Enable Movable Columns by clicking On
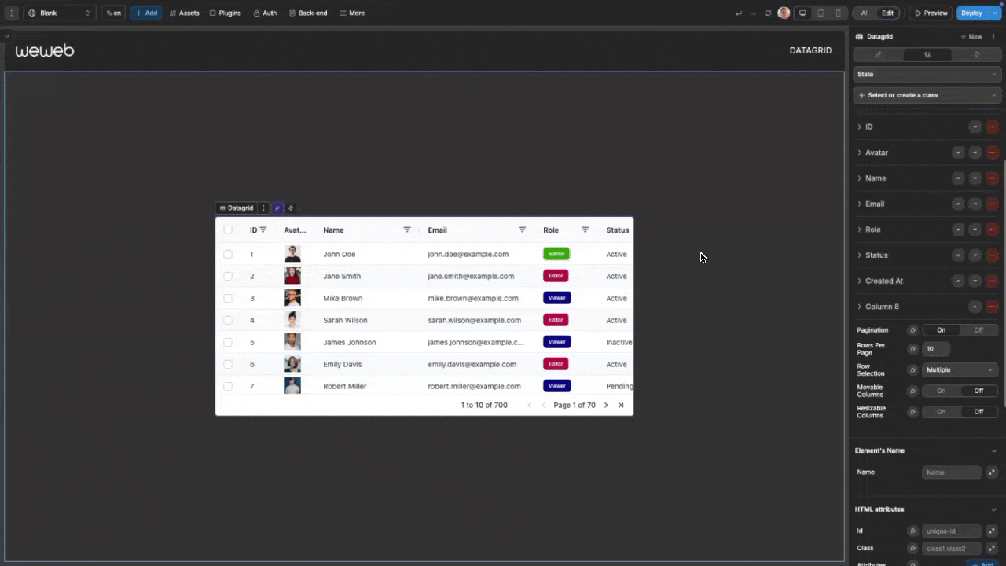This screenshot has height=566, width=1006. tap(941, 391)
